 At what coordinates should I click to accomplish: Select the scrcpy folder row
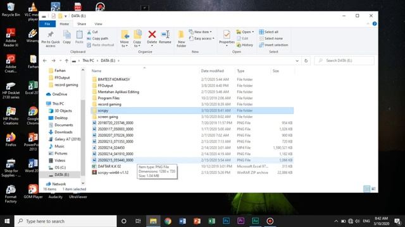[x=192, y=110]
